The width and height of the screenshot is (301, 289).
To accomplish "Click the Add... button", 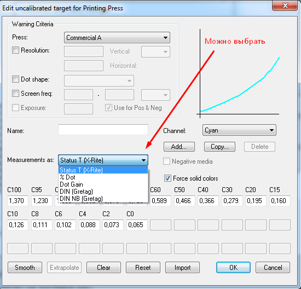I will pos(179,147).
